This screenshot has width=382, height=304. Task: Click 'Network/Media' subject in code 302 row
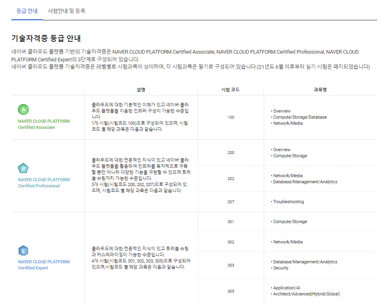coord(288,242)
